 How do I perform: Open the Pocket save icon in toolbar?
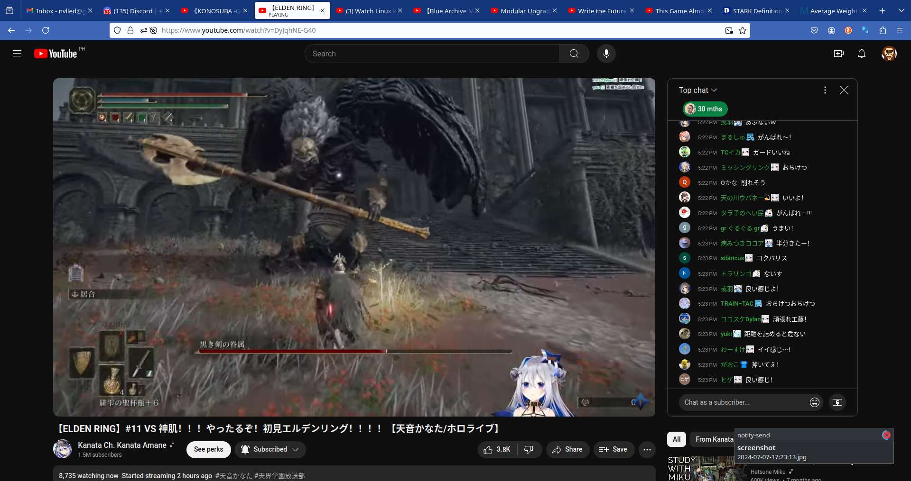814,30
